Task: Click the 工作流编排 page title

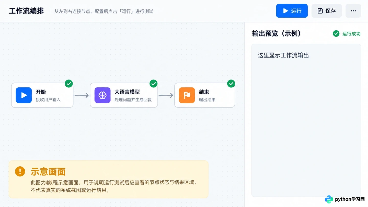Action: point(26,11)
